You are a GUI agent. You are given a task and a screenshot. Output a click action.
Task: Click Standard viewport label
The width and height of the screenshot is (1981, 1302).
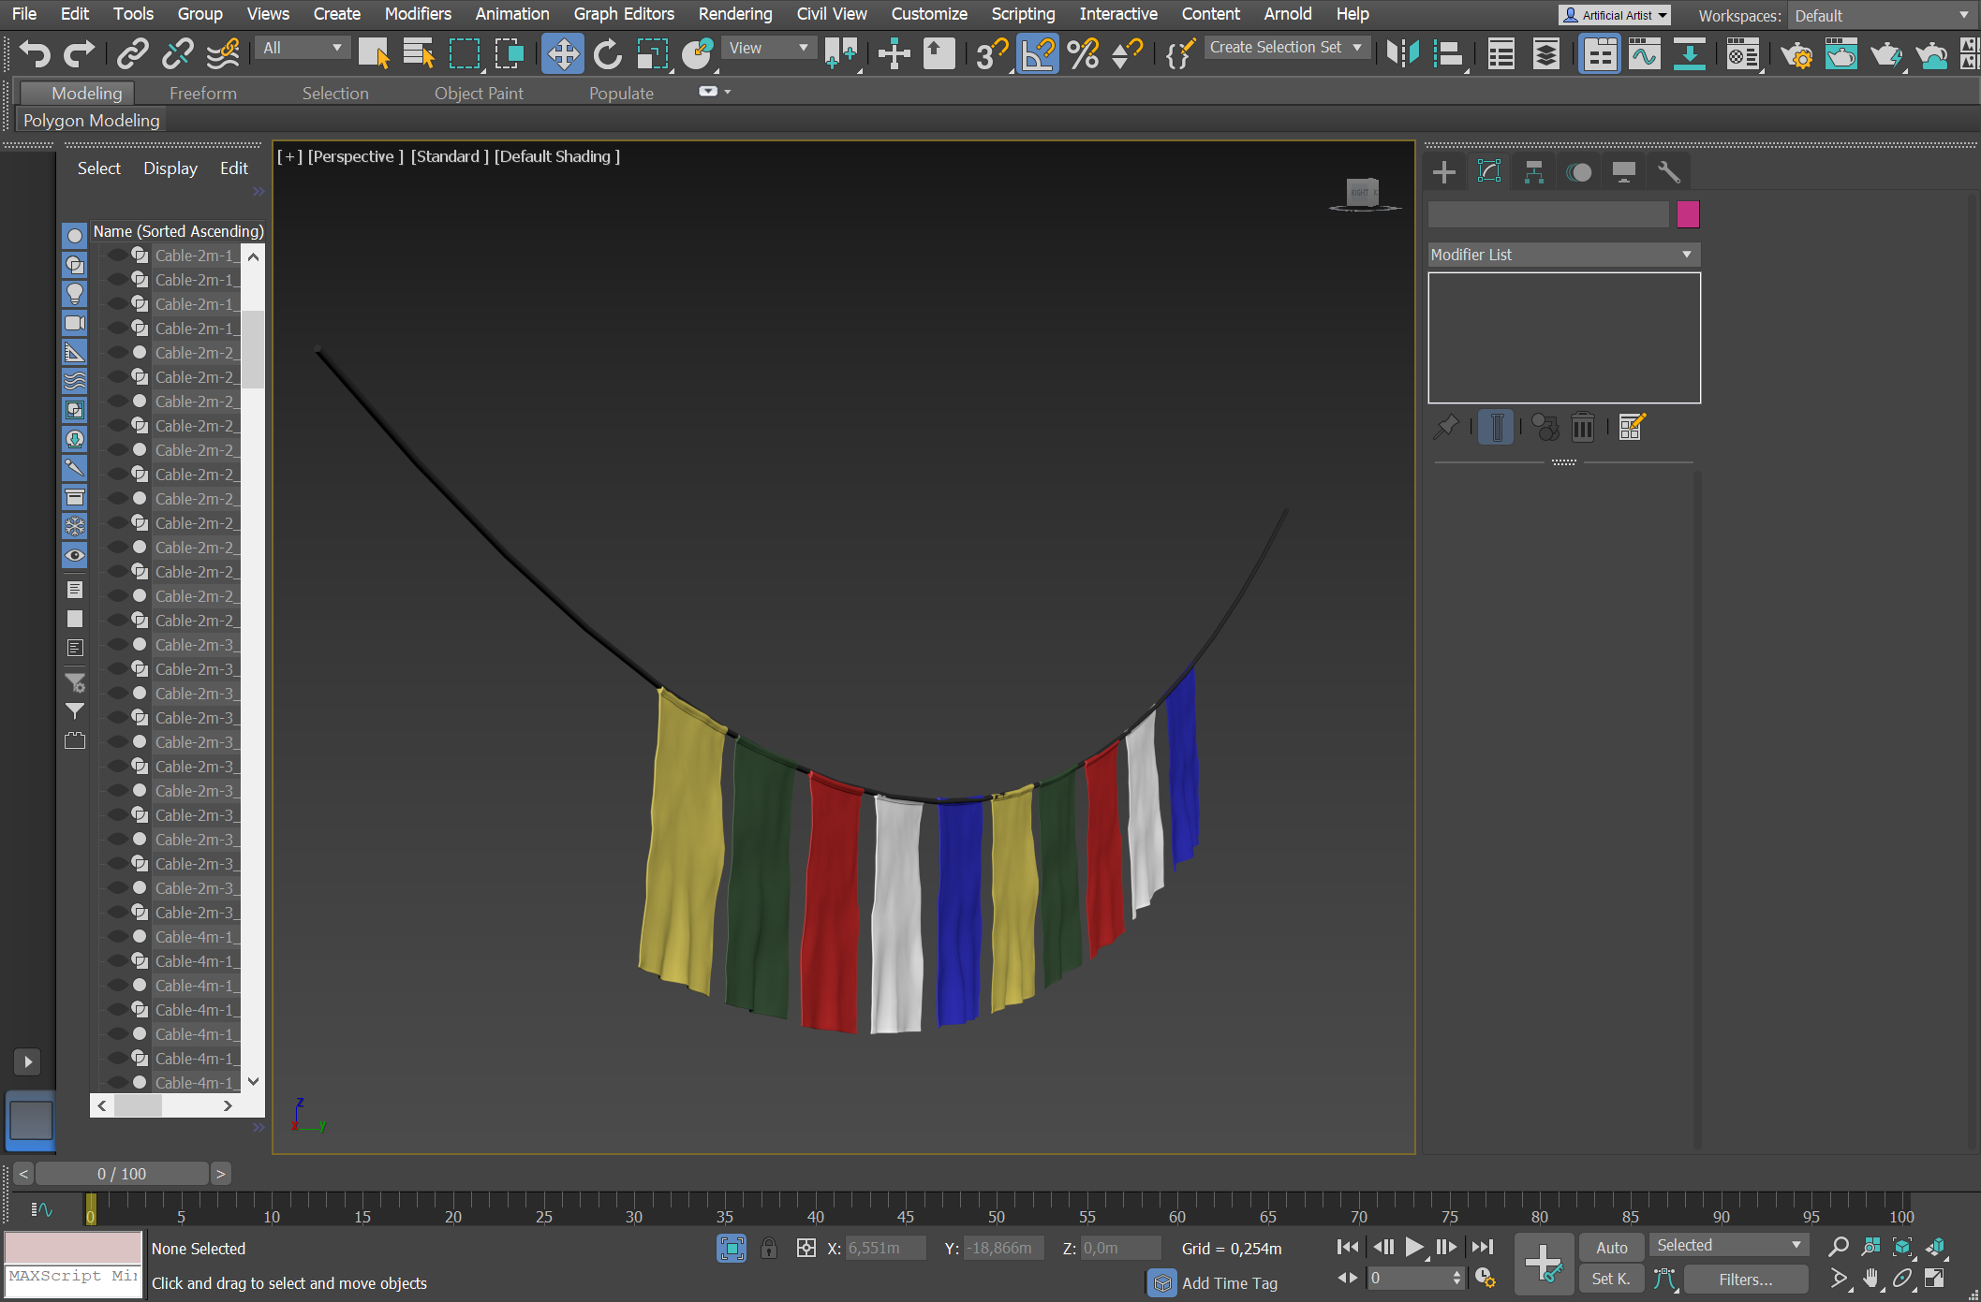point(450,156)
